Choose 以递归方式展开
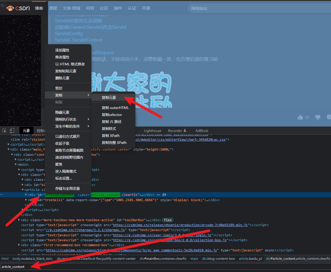Viewport: 331px width, 272px height. pos(68,136)
